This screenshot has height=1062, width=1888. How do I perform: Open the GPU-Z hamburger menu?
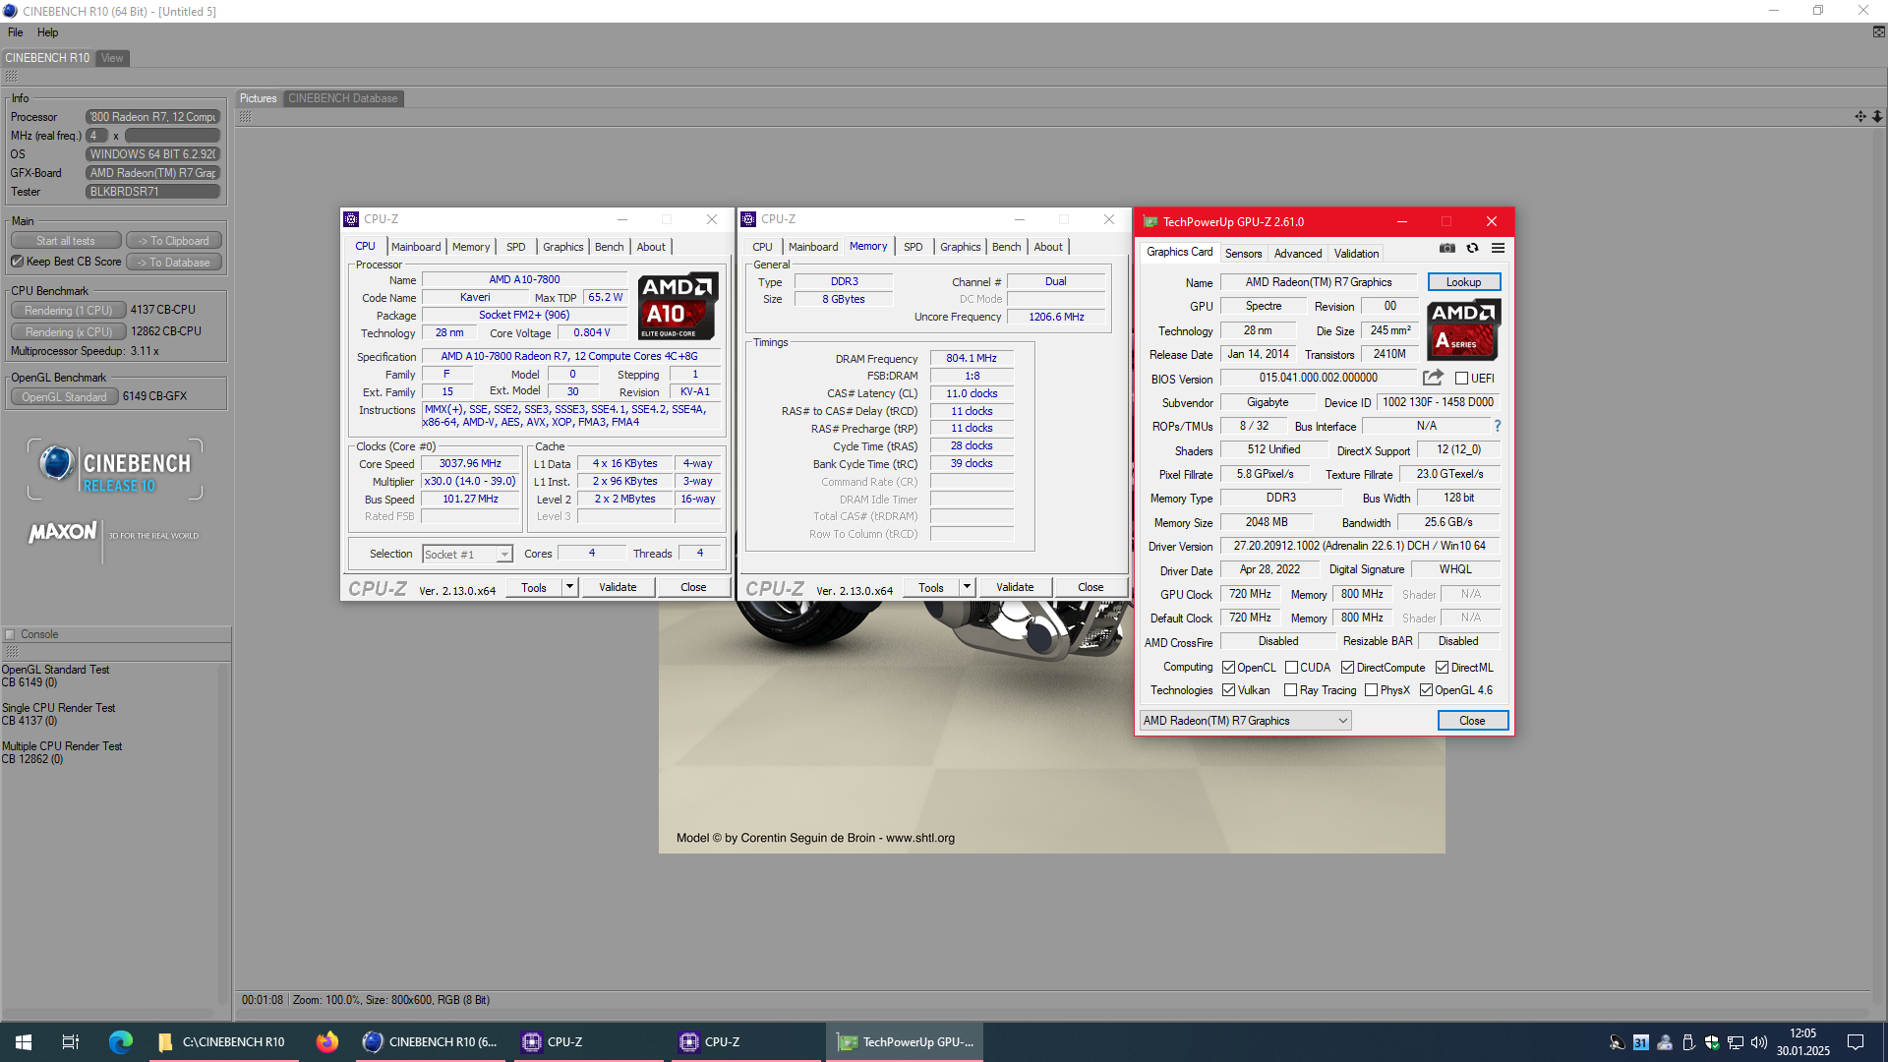pos(1498,249)
